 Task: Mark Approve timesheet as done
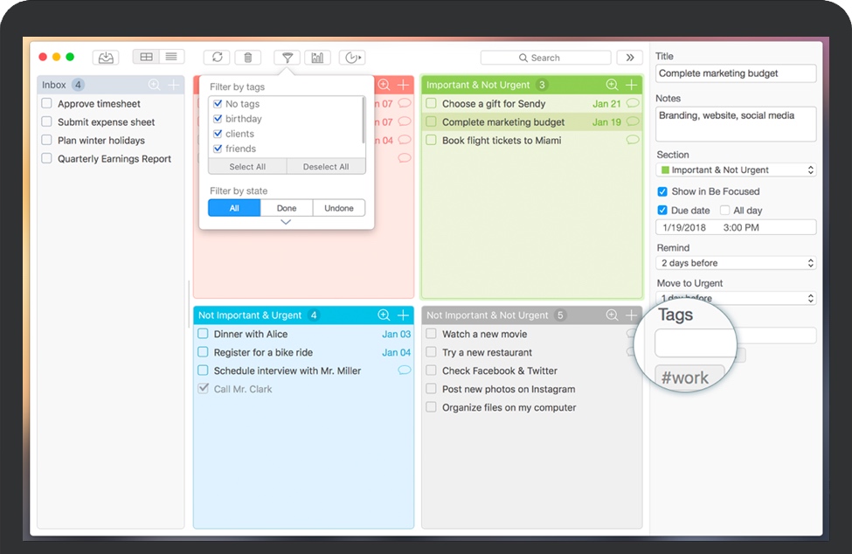pyautogui.click(x=47, y=104)
